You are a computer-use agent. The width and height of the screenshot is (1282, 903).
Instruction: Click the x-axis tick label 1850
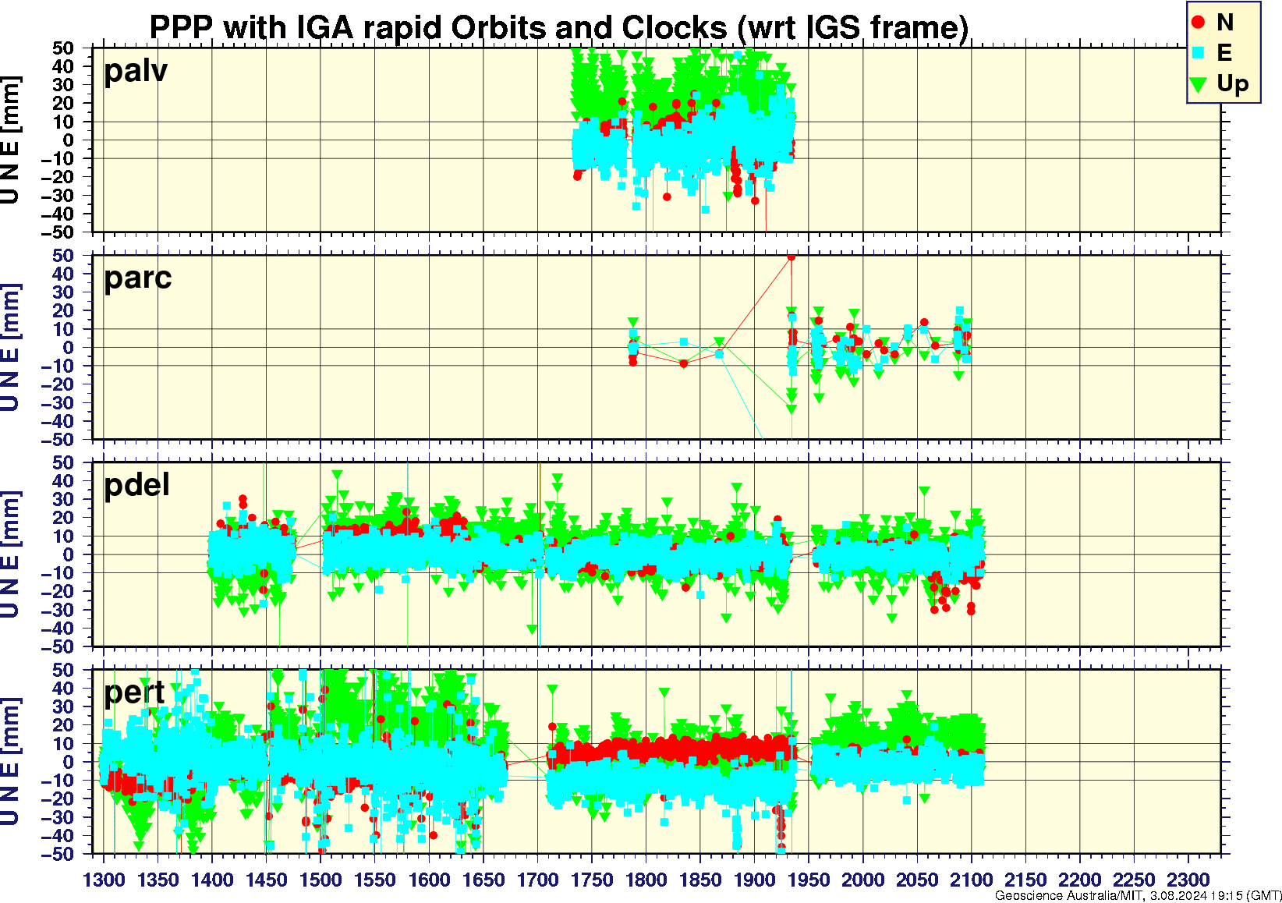pyautogui.click(x=700, y=880)
